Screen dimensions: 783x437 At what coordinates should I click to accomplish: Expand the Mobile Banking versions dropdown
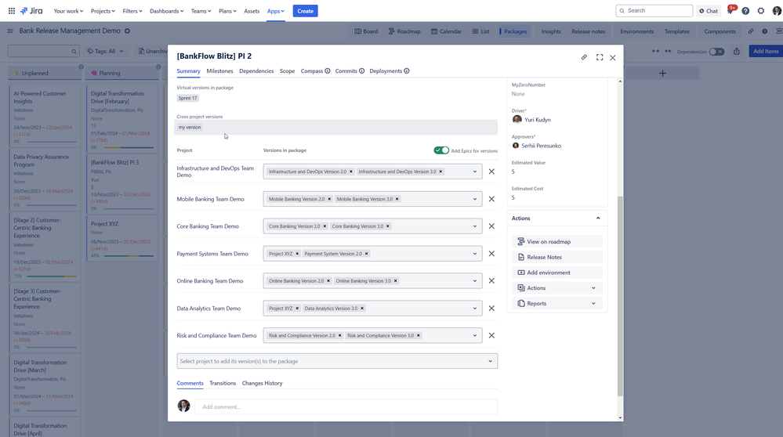tap(475, 199)
